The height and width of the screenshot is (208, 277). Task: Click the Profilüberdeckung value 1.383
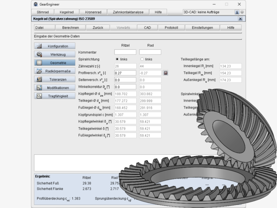click(x=76, y=199)
